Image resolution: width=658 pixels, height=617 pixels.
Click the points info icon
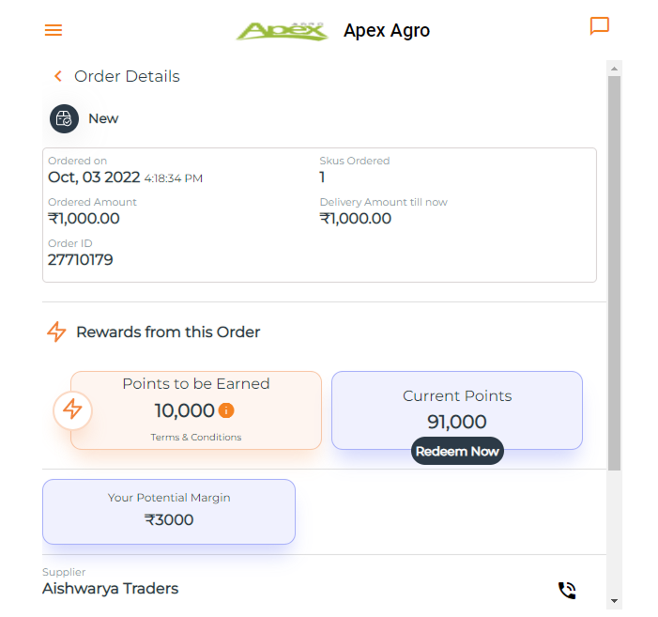pyautogui.click(x=226, y=410)
